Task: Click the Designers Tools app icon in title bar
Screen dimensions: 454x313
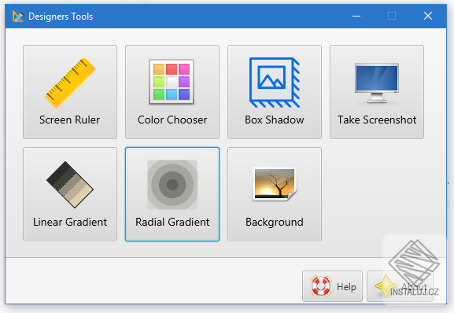Action: [18, 17]
